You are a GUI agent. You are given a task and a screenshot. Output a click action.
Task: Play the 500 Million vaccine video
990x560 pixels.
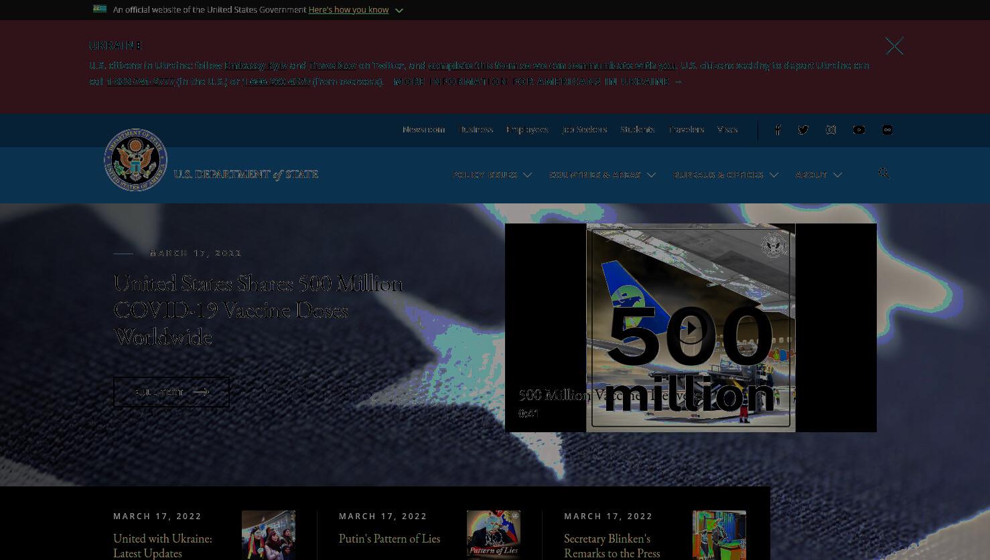tap(691, 328)
